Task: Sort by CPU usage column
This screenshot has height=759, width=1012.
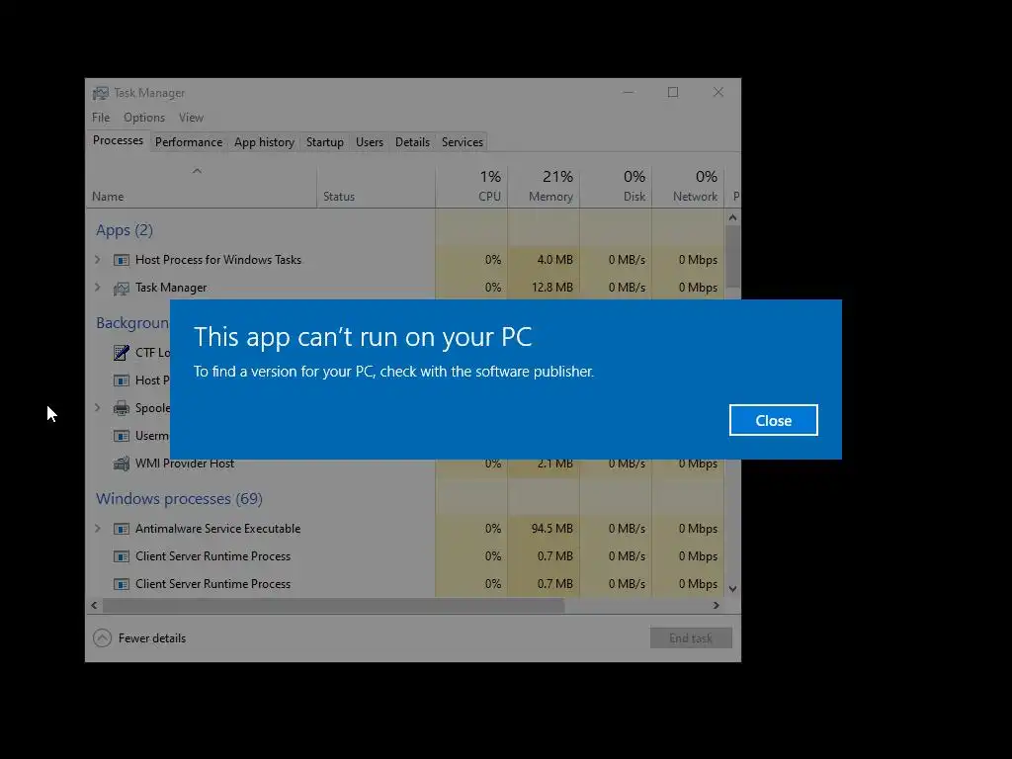Action: pos(471,187)
